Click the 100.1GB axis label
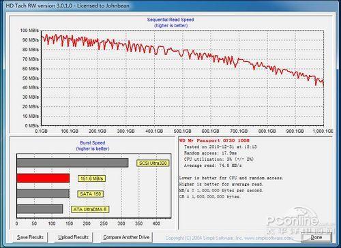 [x=70, y=131]
